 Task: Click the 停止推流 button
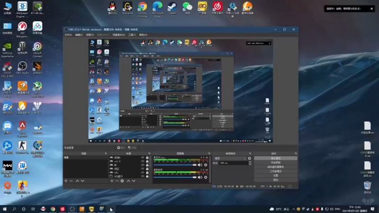276,158
